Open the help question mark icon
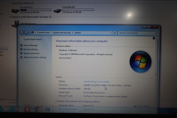177x118 pixels. click(154, 38)
